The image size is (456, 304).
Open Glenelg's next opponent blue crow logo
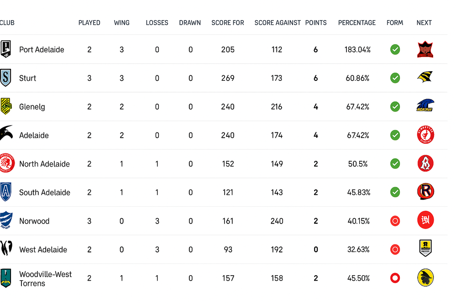click(425, 105)
